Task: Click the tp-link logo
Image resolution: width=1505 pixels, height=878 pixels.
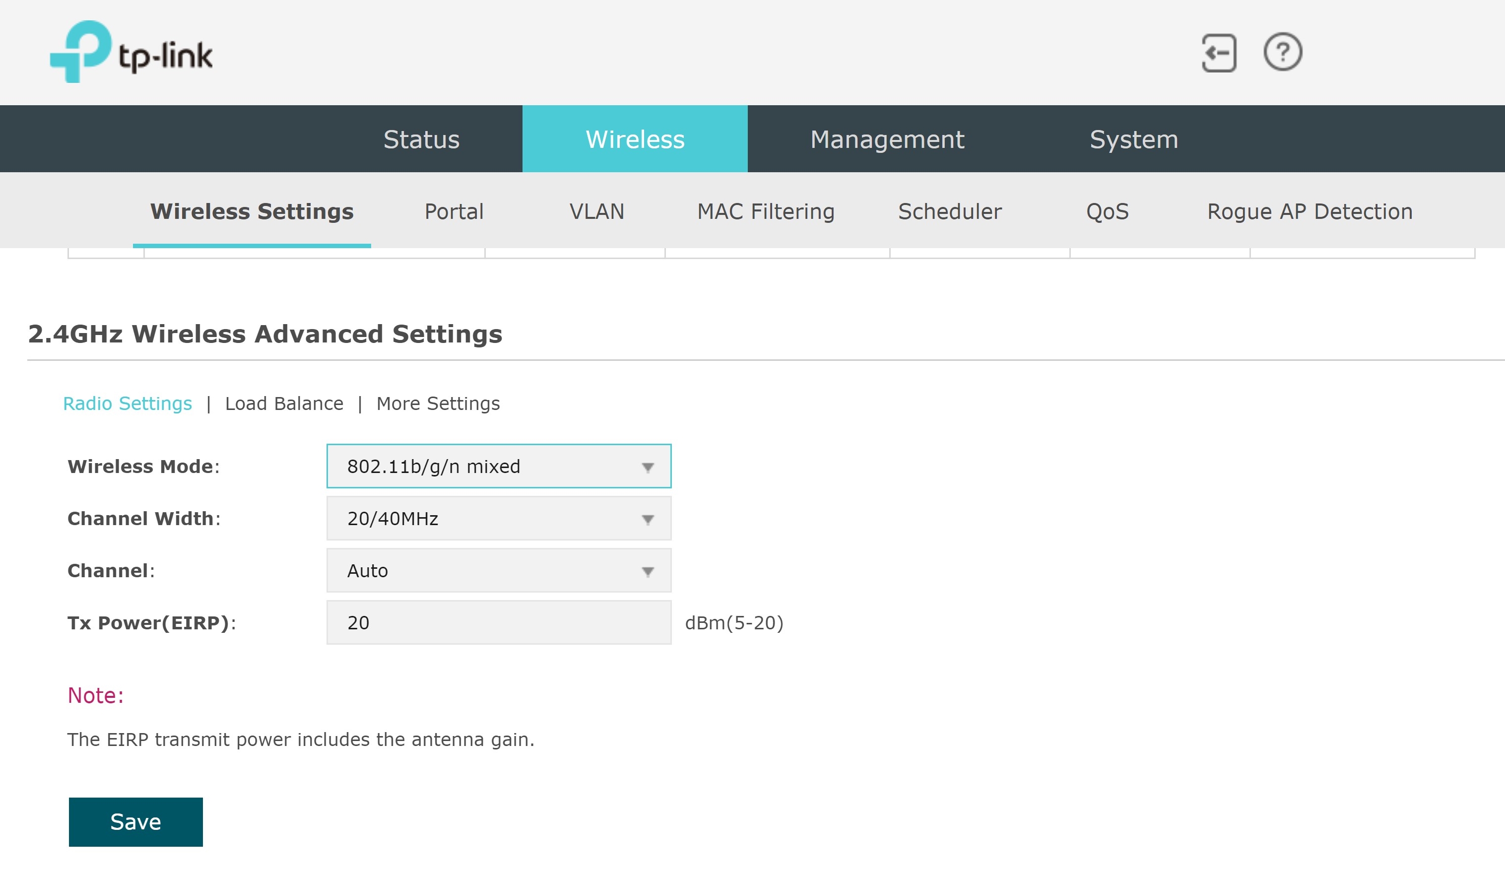Action: click(131, 53)
